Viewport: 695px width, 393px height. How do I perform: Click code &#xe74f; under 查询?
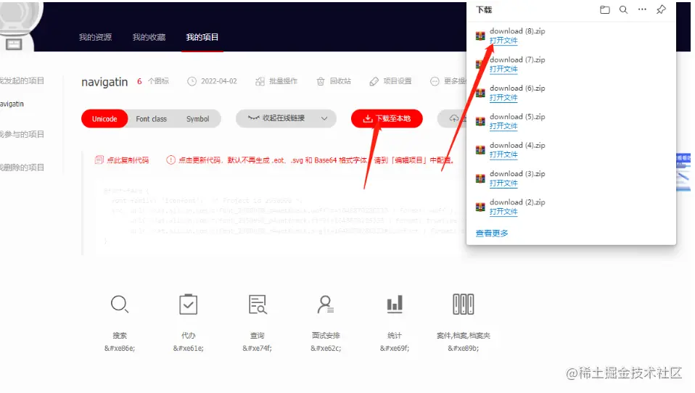(x=257, y=348)
